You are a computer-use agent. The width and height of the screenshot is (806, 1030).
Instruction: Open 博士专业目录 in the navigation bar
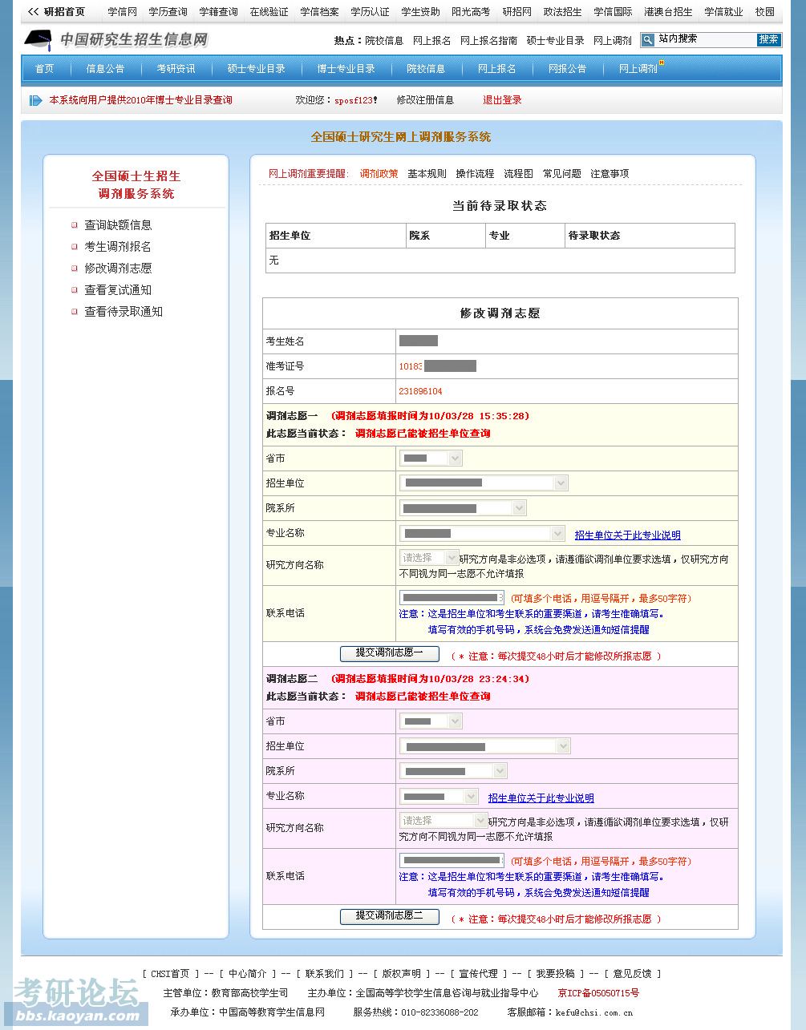click(x=346, y=69)
